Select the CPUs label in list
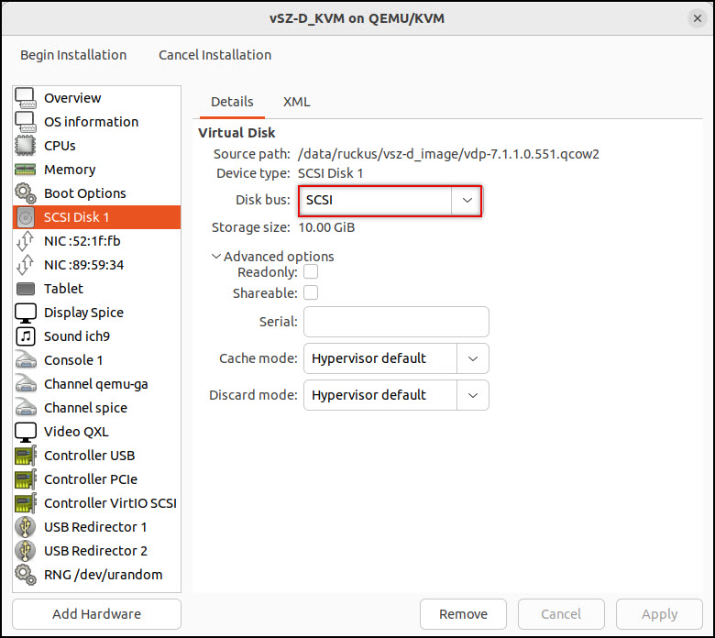The image size is (715, 638). pyautogui.click(x=60, y=146)
